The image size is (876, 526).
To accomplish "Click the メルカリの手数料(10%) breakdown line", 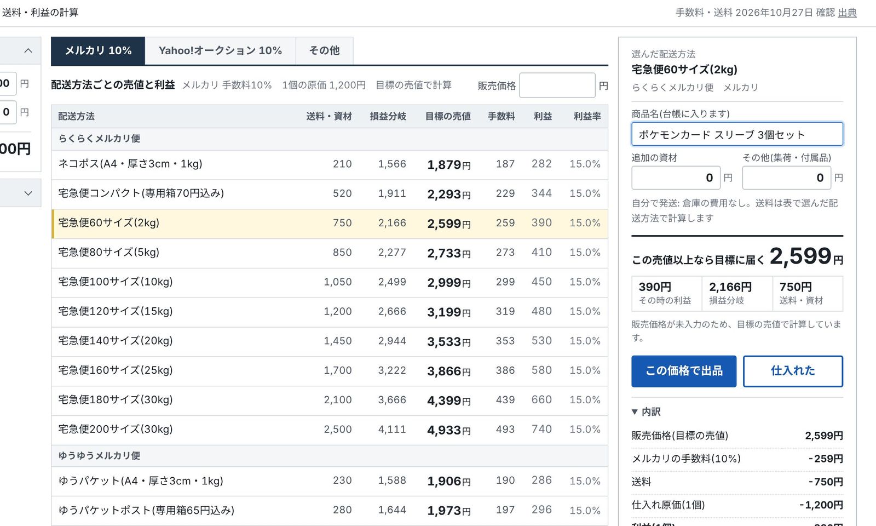I will pyautogui.click(x=737, y=459).
